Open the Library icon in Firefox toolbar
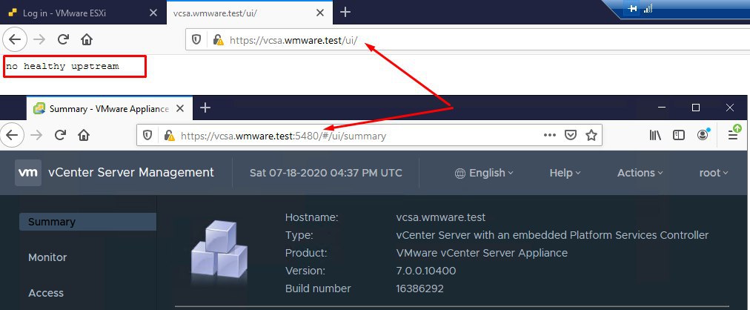This screenshot has width=750, height=310. point(655,136)
